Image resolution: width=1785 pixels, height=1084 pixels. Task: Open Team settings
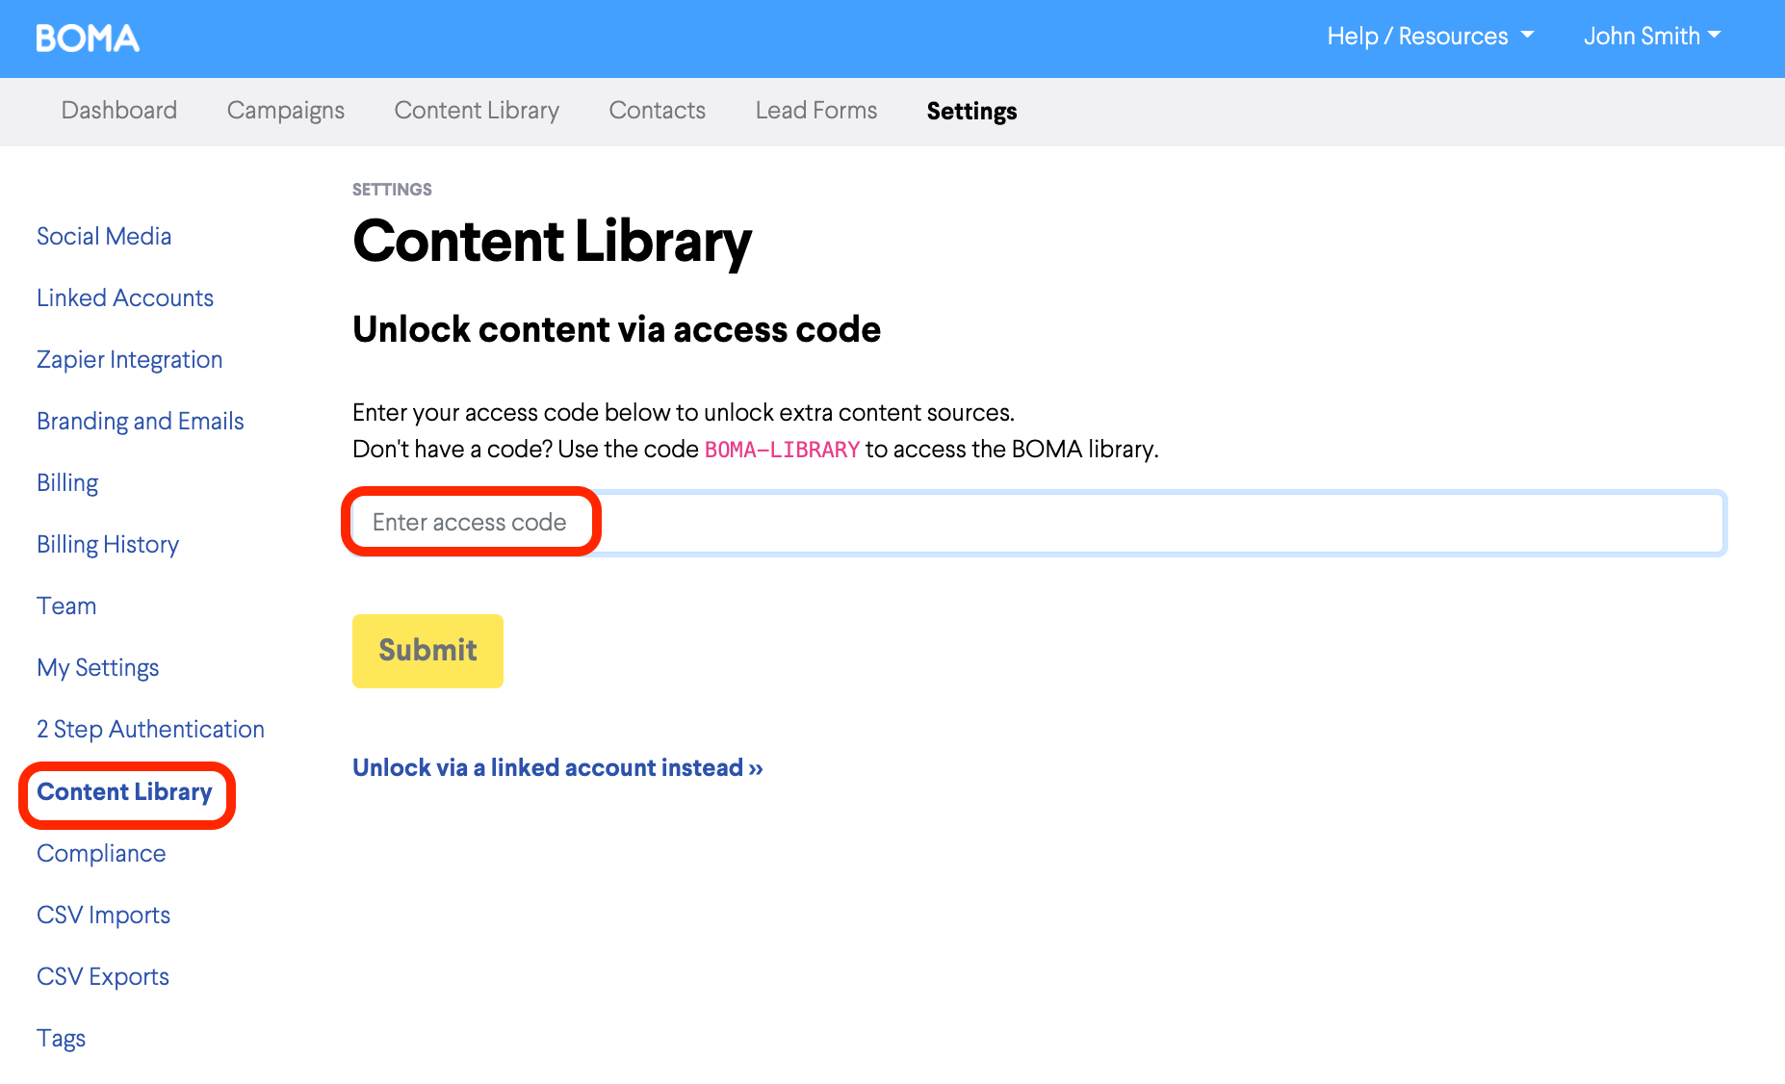tap(66, 606)
